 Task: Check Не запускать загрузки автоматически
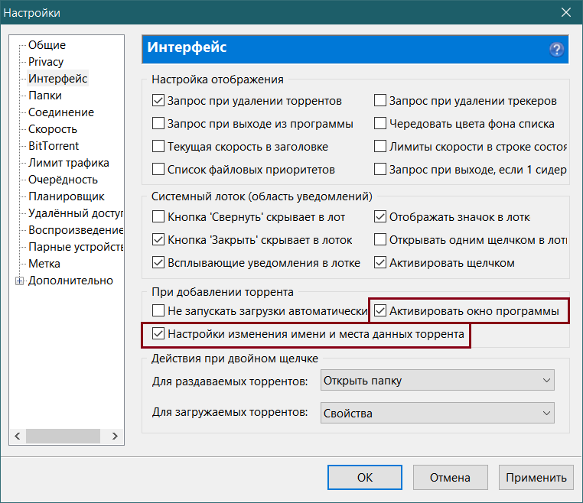(158, 310)
